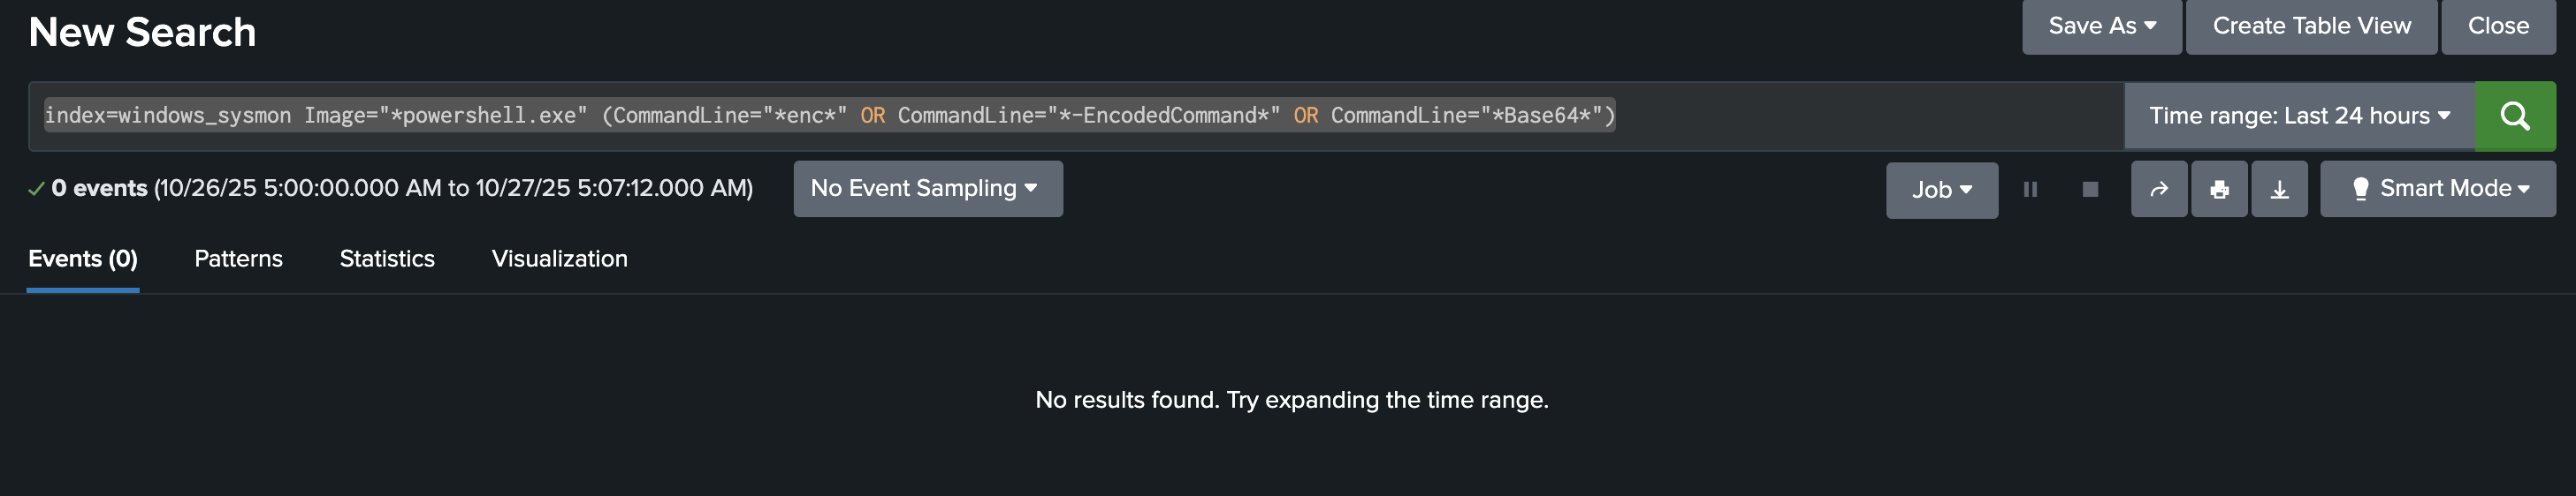Close the search view
The image size is (2576, 496).
[2497, 26]
